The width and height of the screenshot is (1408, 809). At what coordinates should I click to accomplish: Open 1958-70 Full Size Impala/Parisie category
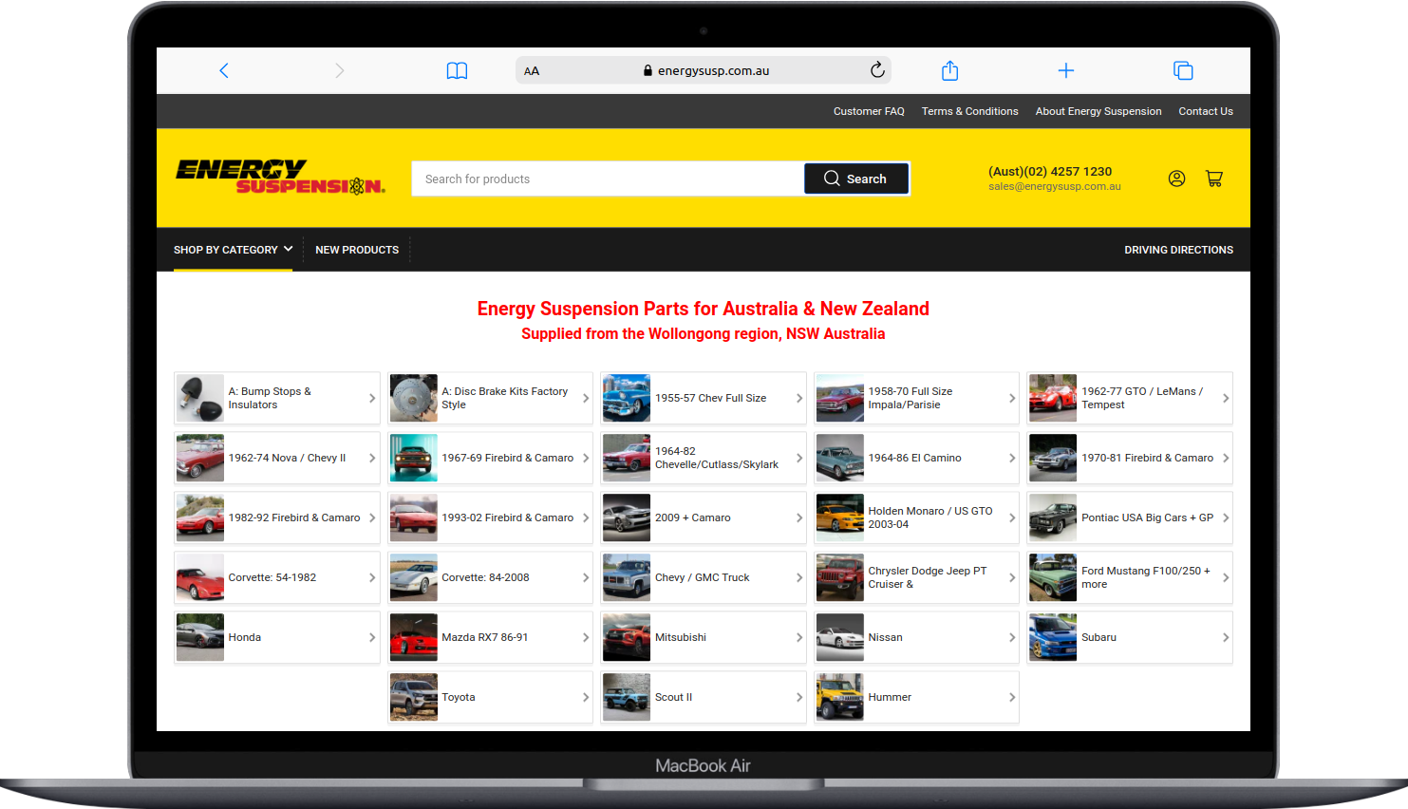(916, 398)
